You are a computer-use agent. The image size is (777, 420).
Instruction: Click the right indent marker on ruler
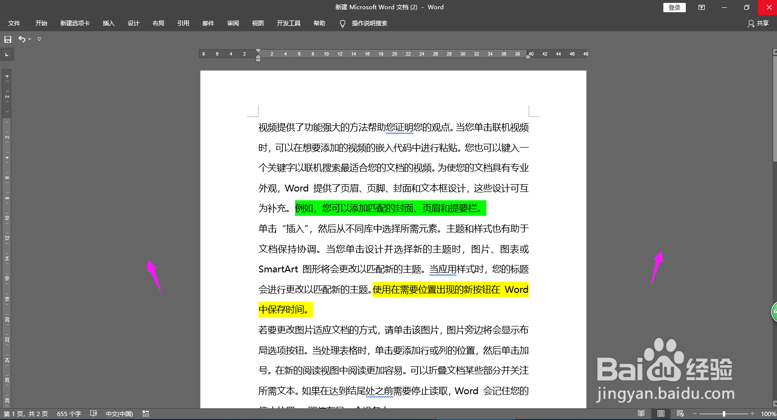pos(528,57)
